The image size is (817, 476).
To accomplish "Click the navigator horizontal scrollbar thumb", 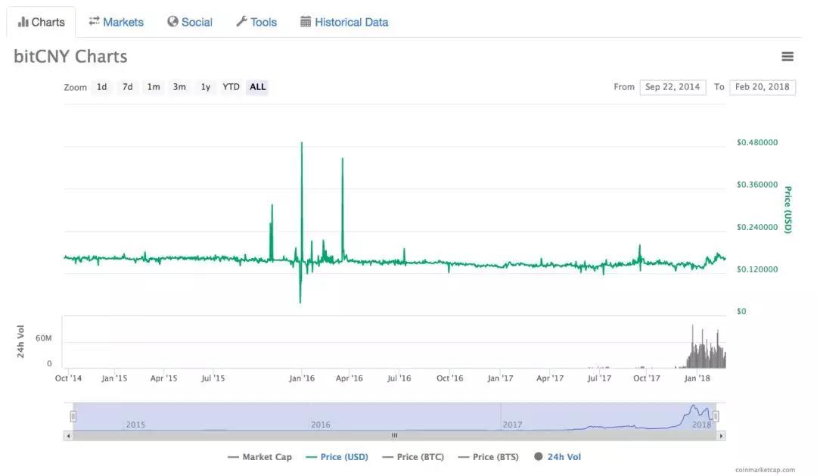I will 394,436.
